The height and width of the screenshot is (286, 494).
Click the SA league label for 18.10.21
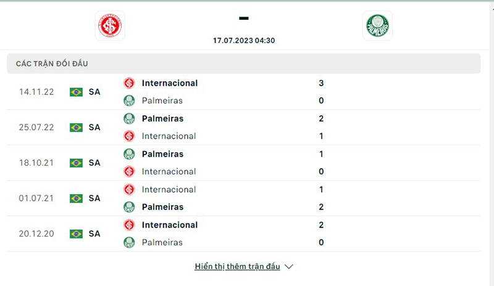point(94,163)
